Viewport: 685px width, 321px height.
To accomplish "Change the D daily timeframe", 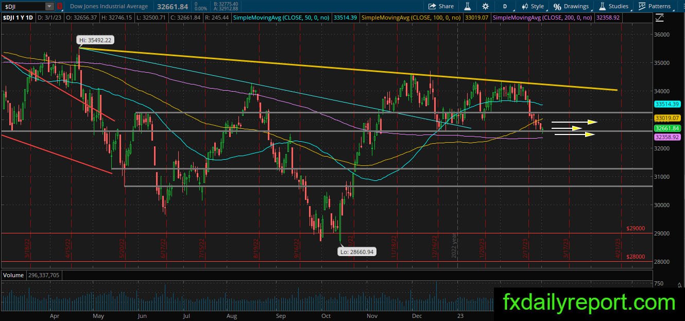I will click(505, 6).
